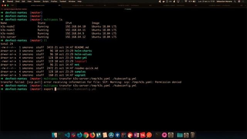The image size is (247, 139).
Task: Click the vagrant directory name
Action: [x=80, y=75]
